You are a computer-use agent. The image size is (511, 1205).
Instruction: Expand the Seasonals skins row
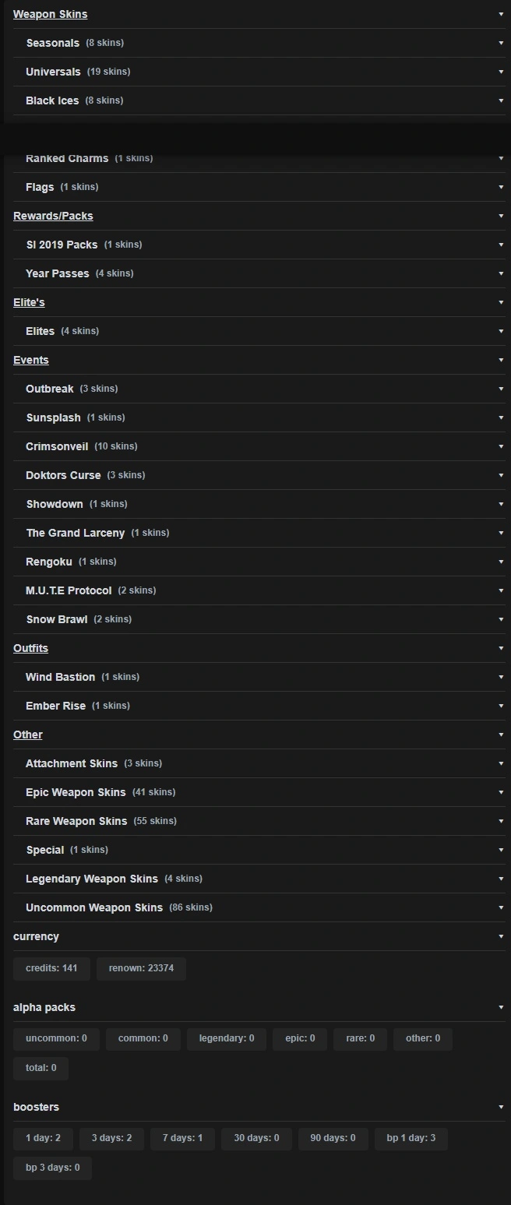[259, 43]
